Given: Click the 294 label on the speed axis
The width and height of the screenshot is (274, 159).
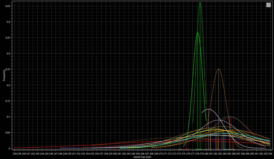Looking at the screenshot, I should pos(270,153).
